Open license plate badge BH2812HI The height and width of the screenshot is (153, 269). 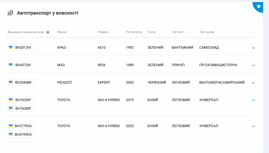pyautogui.click(x=20, y=48)
